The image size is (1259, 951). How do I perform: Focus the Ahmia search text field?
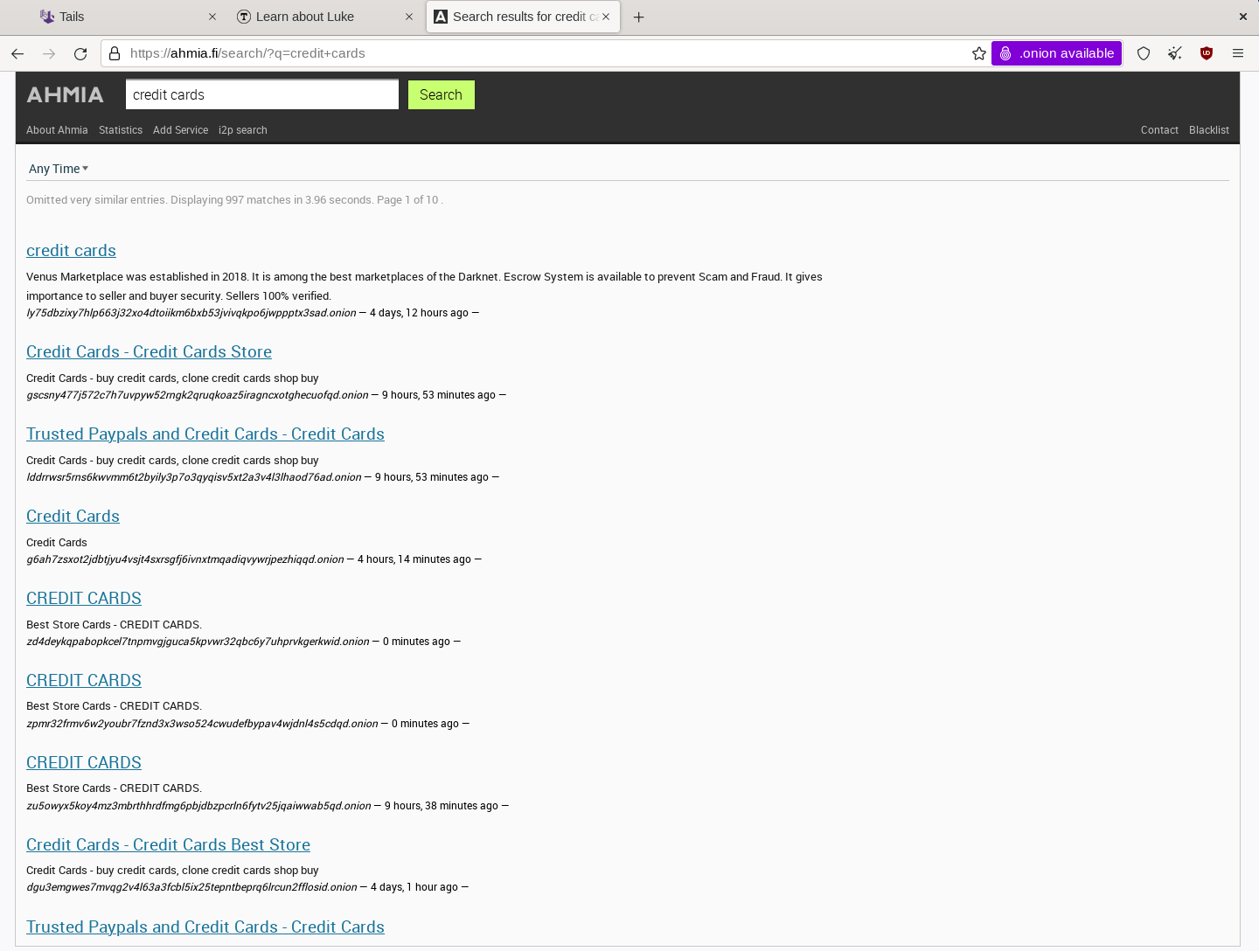(x=261, y=94)
